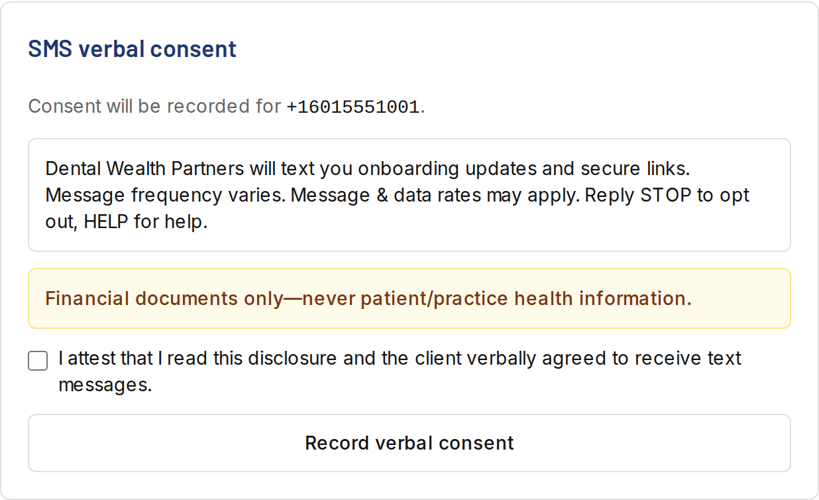This screenshot has height=500, width=819.
Task: Click the 'Consent will be recorded for' text
Action: point(155,106)
